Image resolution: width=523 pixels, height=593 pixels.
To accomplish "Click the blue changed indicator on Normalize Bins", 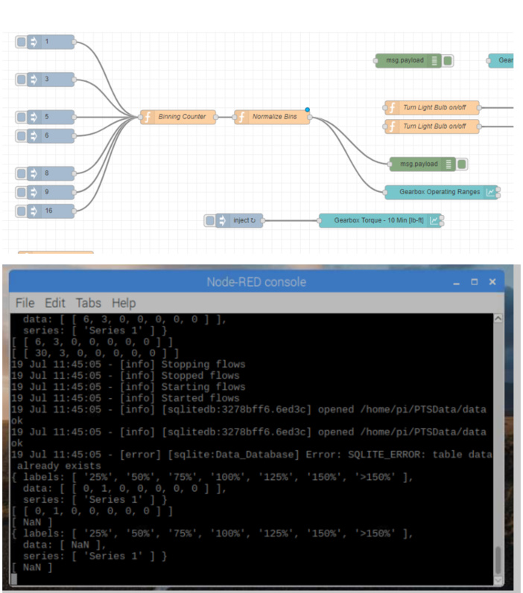I will (x=308, y=109).
